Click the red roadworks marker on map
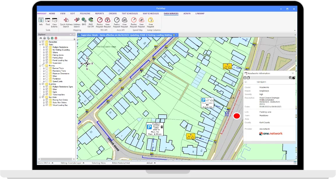Viewport: 336px width, 179px height. (x=237, y=116)
